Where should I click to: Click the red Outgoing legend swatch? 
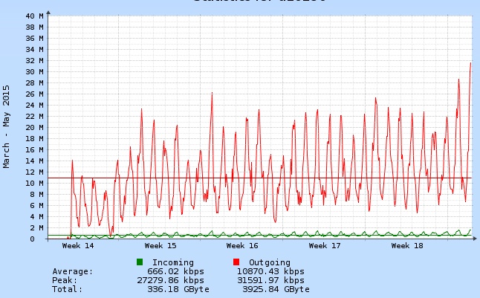236,262
